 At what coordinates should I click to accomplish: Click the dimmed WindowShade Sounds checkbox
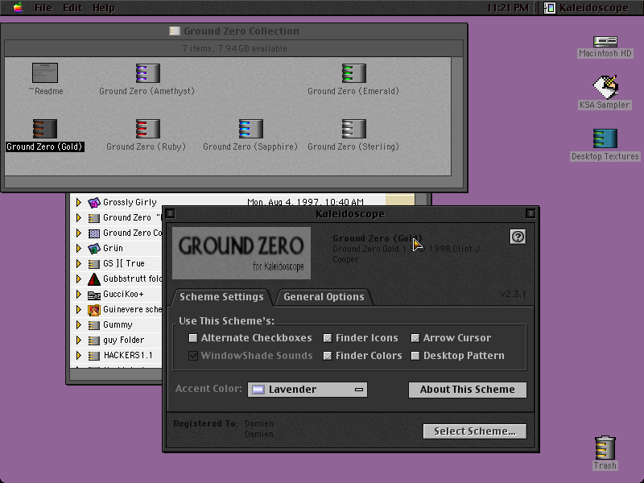coord(192,356)
